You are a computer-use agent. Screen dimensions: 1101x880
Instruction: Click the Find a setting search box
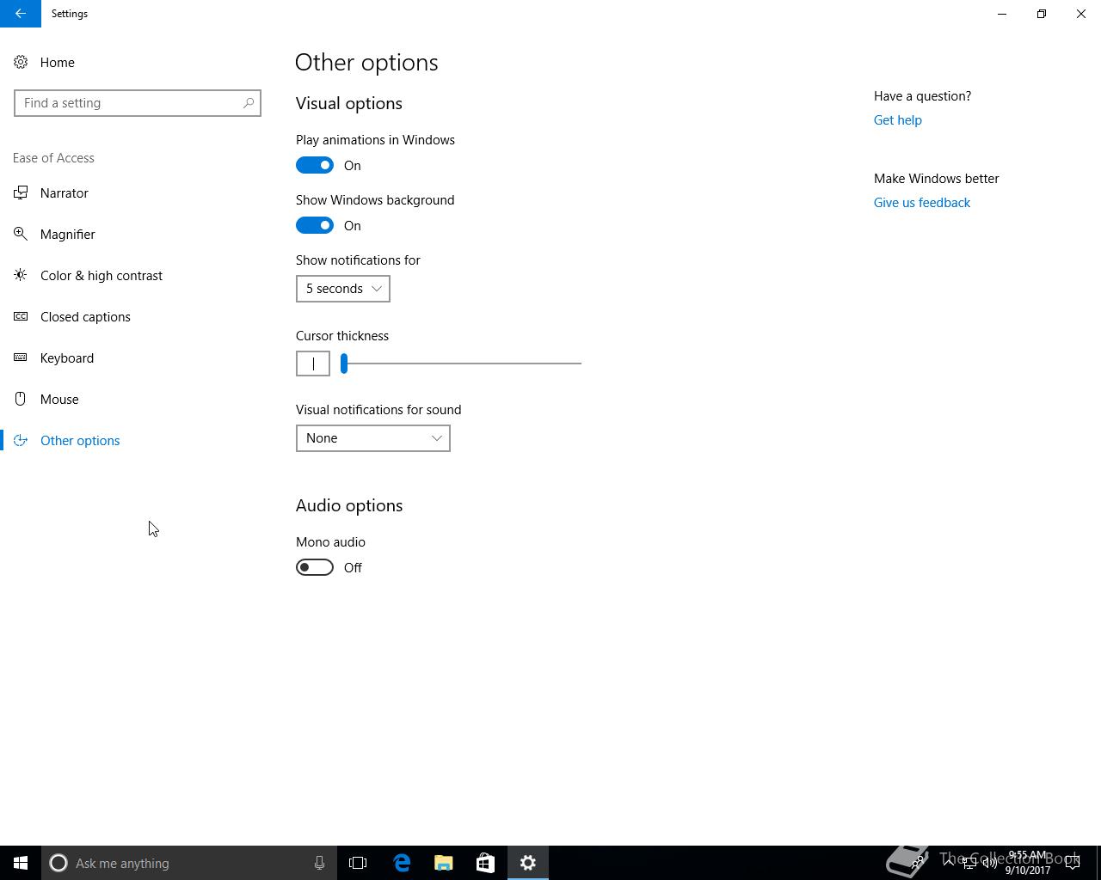[129, 103]
